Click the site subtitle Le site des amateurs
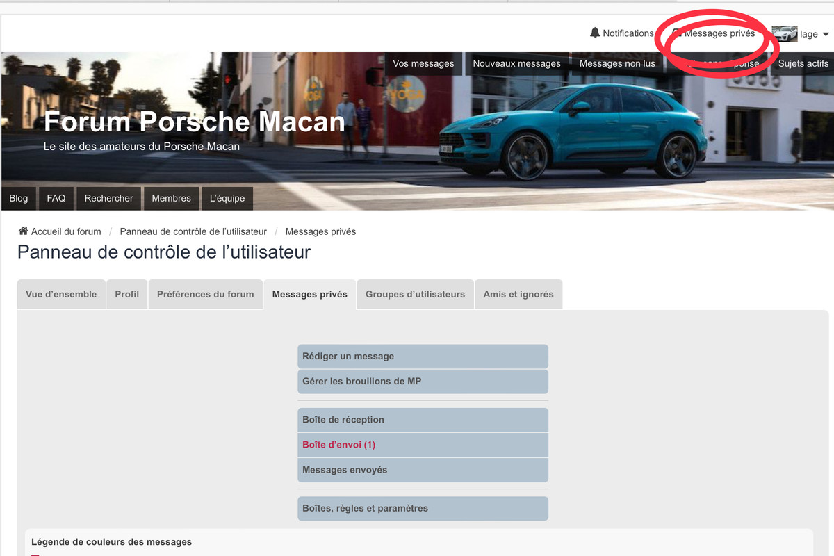 tap(142, 147)
